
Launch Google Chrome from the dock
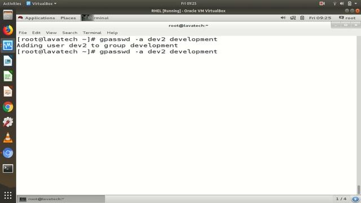[x=8, y=107]
